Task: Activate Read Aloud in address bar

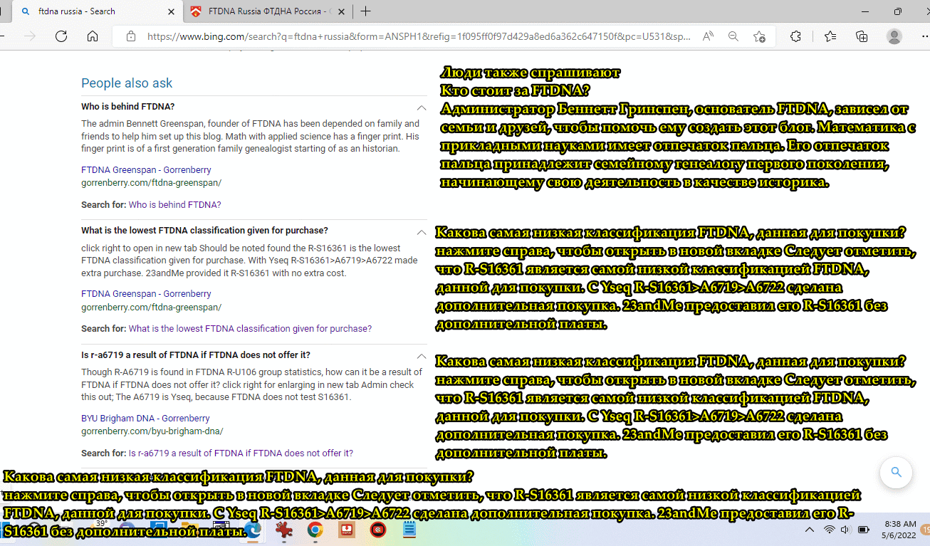Action: tap(708, 36)
